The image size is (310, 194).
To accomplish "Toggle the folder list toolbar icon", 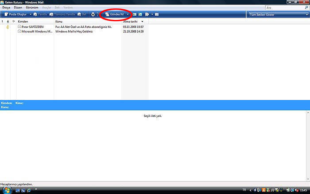I will (157, 15).
